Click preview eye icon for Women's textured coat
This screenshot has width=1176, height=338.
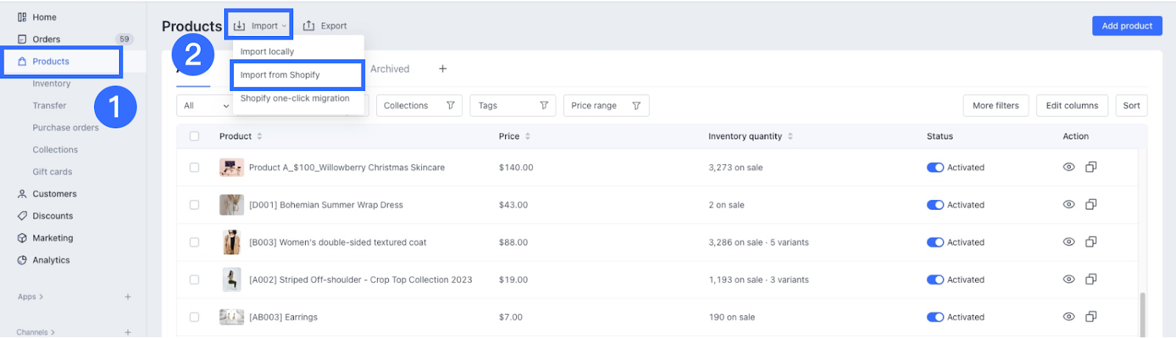(x=1069, y=242)
